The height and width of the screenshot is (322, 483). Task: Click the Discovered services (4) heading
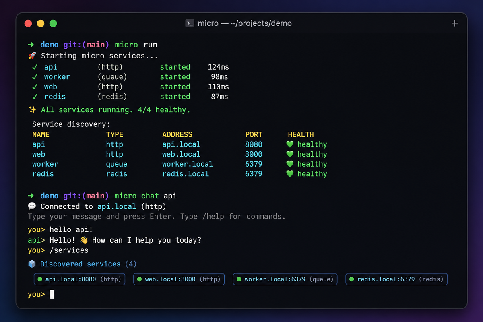click(89, 264)
